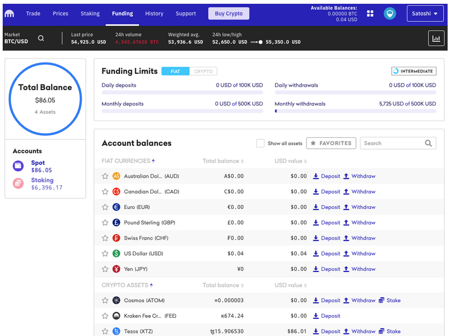This screenshot has width=453, height=336.
Task: Click the 24h low/high price slider
Action: tap(256, 42)
